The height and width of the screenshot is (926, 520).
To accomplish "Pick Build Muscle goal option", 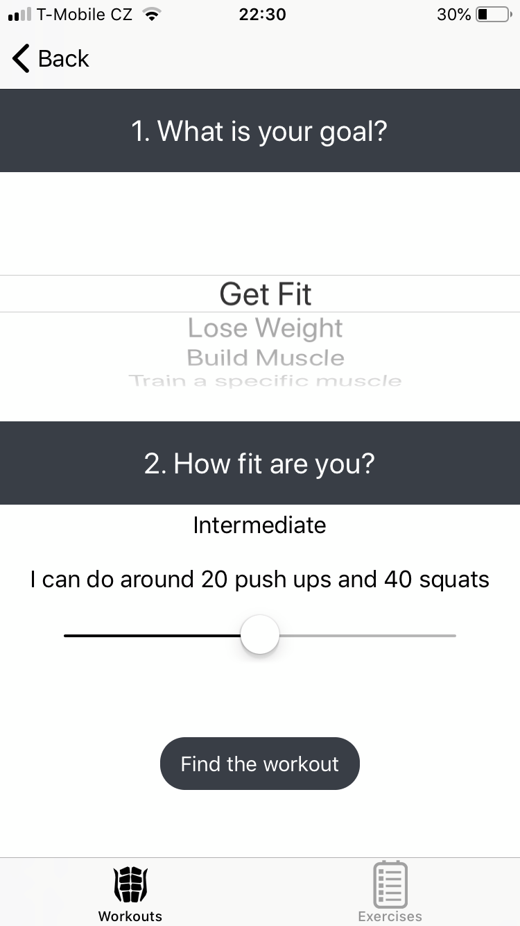I will click(265, 357).
